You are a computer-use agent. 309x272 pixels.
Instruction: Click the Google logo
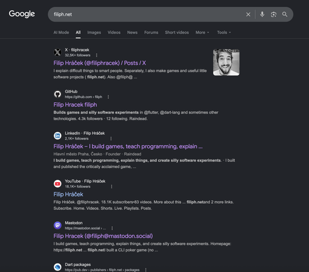pyautogui.click(x=22, y=14)
